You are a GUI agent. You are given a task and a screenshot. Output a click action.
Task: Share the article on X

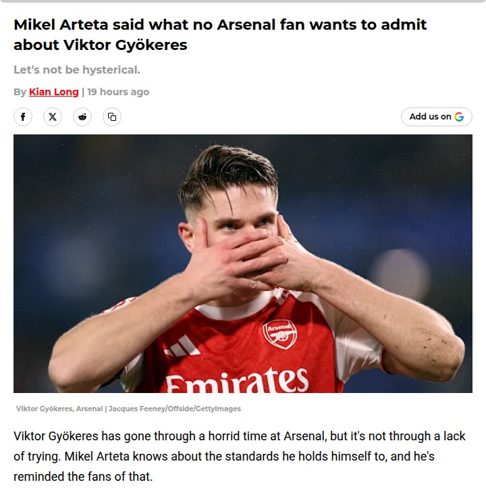tap(53, 117)
